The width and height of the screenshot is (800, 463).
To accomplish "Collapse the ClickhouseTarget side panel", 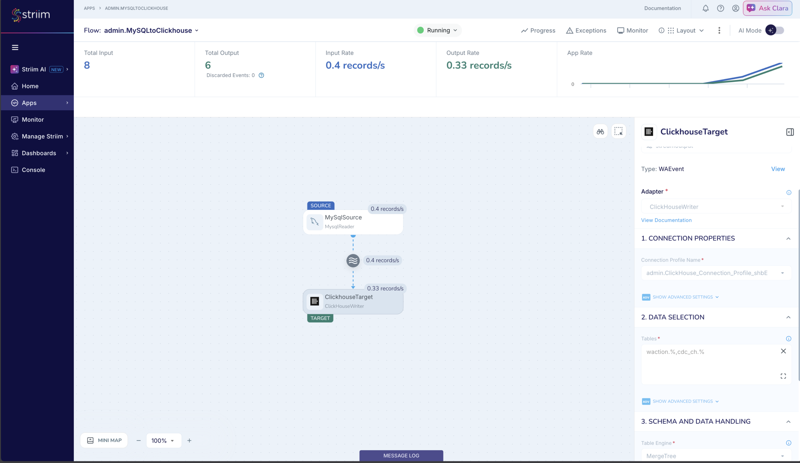I will tap(790, 132).
